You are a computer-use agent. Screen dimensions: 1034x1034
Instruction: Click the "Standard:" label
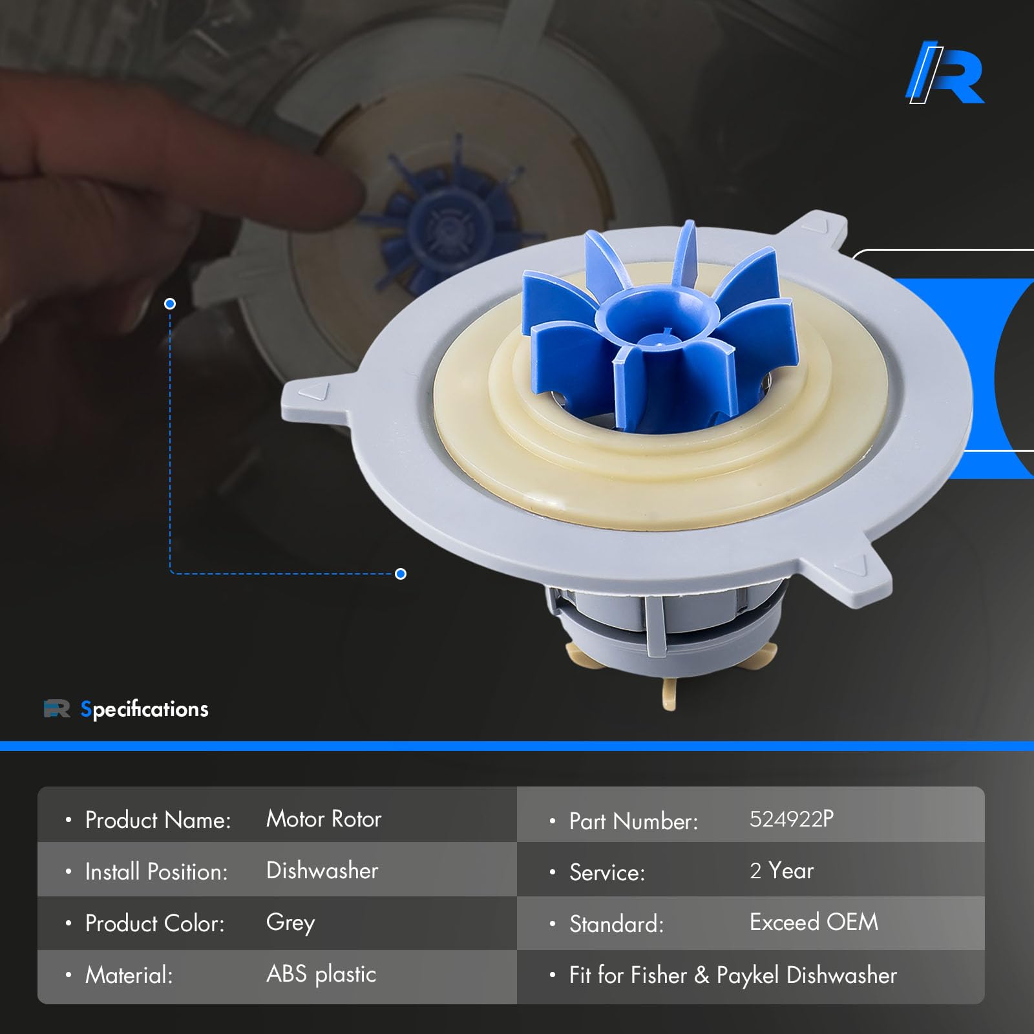pyautogui.click(x=617, y=924)
